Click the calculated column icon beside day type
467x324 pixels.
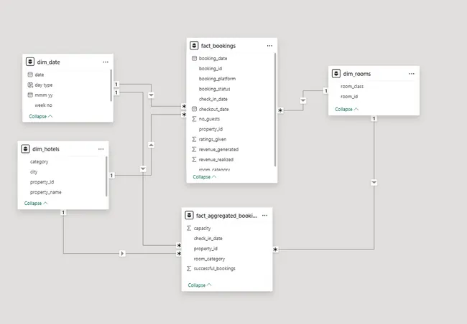tap(30, 85)
